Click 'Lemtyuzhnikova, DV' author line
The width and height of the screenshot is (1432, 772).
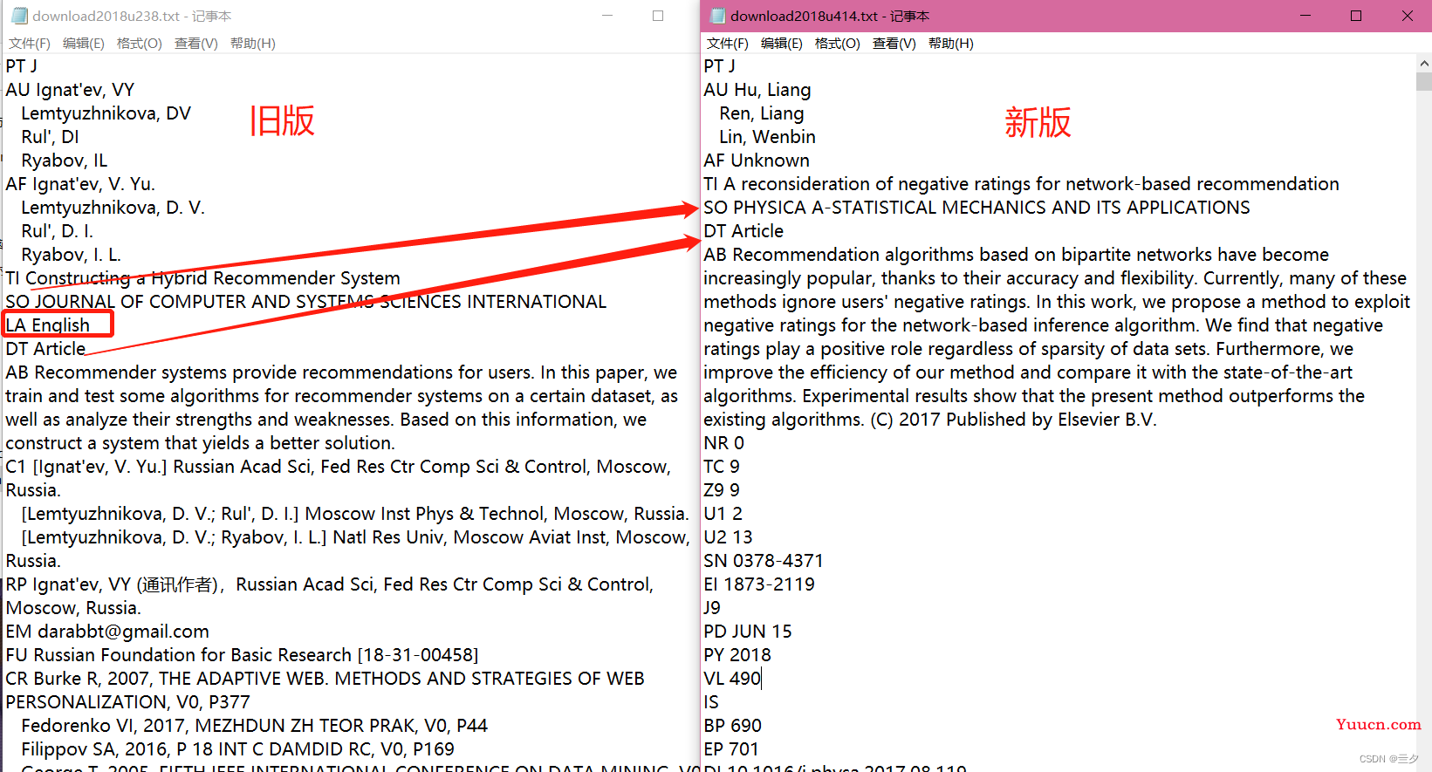click(x=106, y=113)
